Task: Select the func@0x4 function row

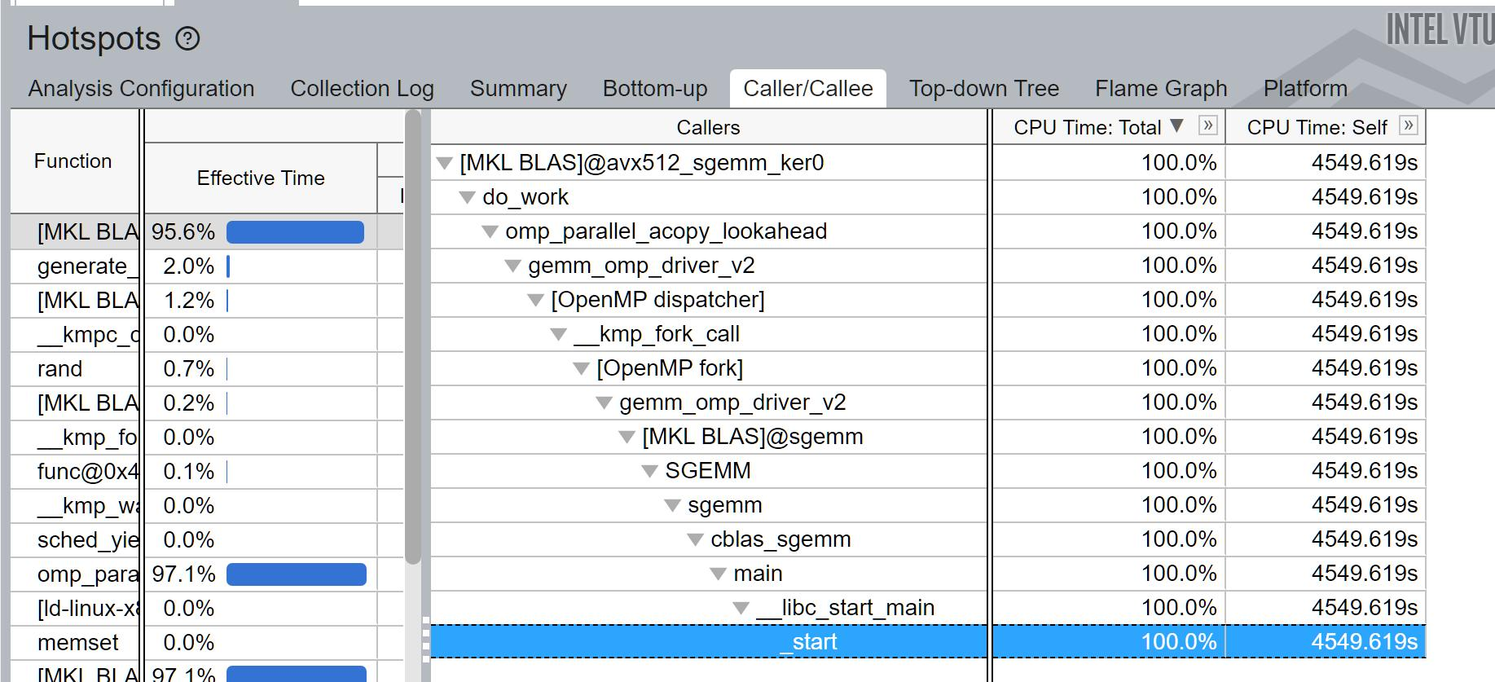Action: coord(75,472)
